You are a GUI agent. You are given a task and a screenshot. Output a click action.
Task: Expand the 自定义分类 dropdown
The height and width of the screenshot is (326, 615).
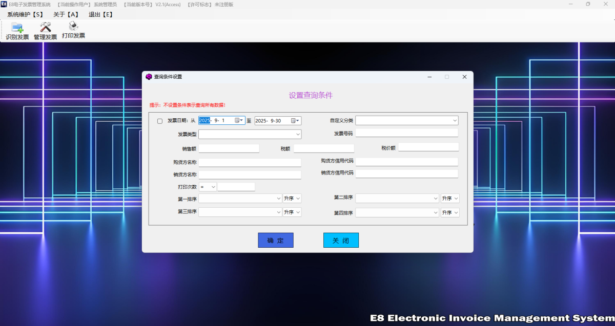click(455, 121)
